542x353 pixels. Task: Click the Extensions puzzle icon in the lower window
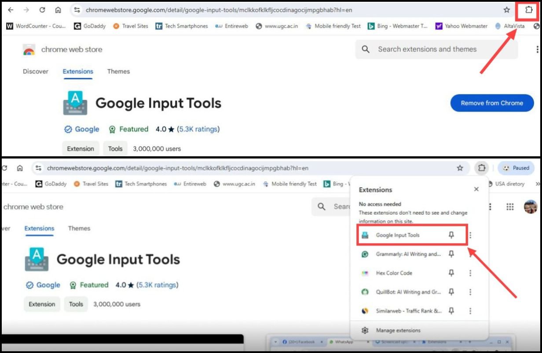[482, 168]
